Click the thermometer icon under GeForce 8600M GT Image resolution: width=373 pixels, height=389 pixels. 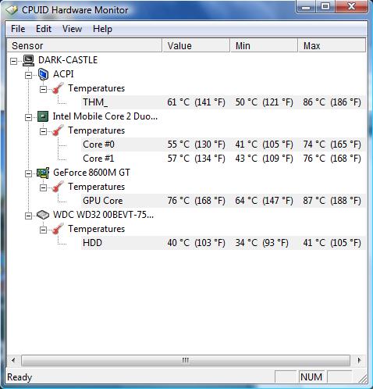pos(58,187)
